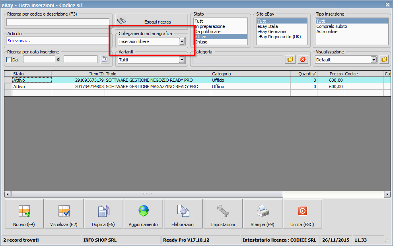Select Tutti in Sito eBay list
The image size is (393, 246).
pyautogui.click(x=282, y=21)
